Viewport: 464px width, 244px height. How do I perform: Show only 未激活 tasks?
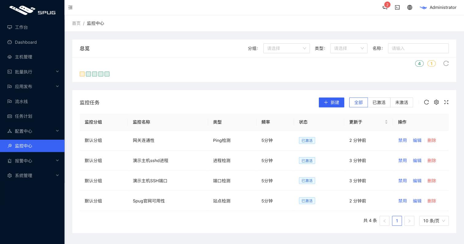[401, 102]
